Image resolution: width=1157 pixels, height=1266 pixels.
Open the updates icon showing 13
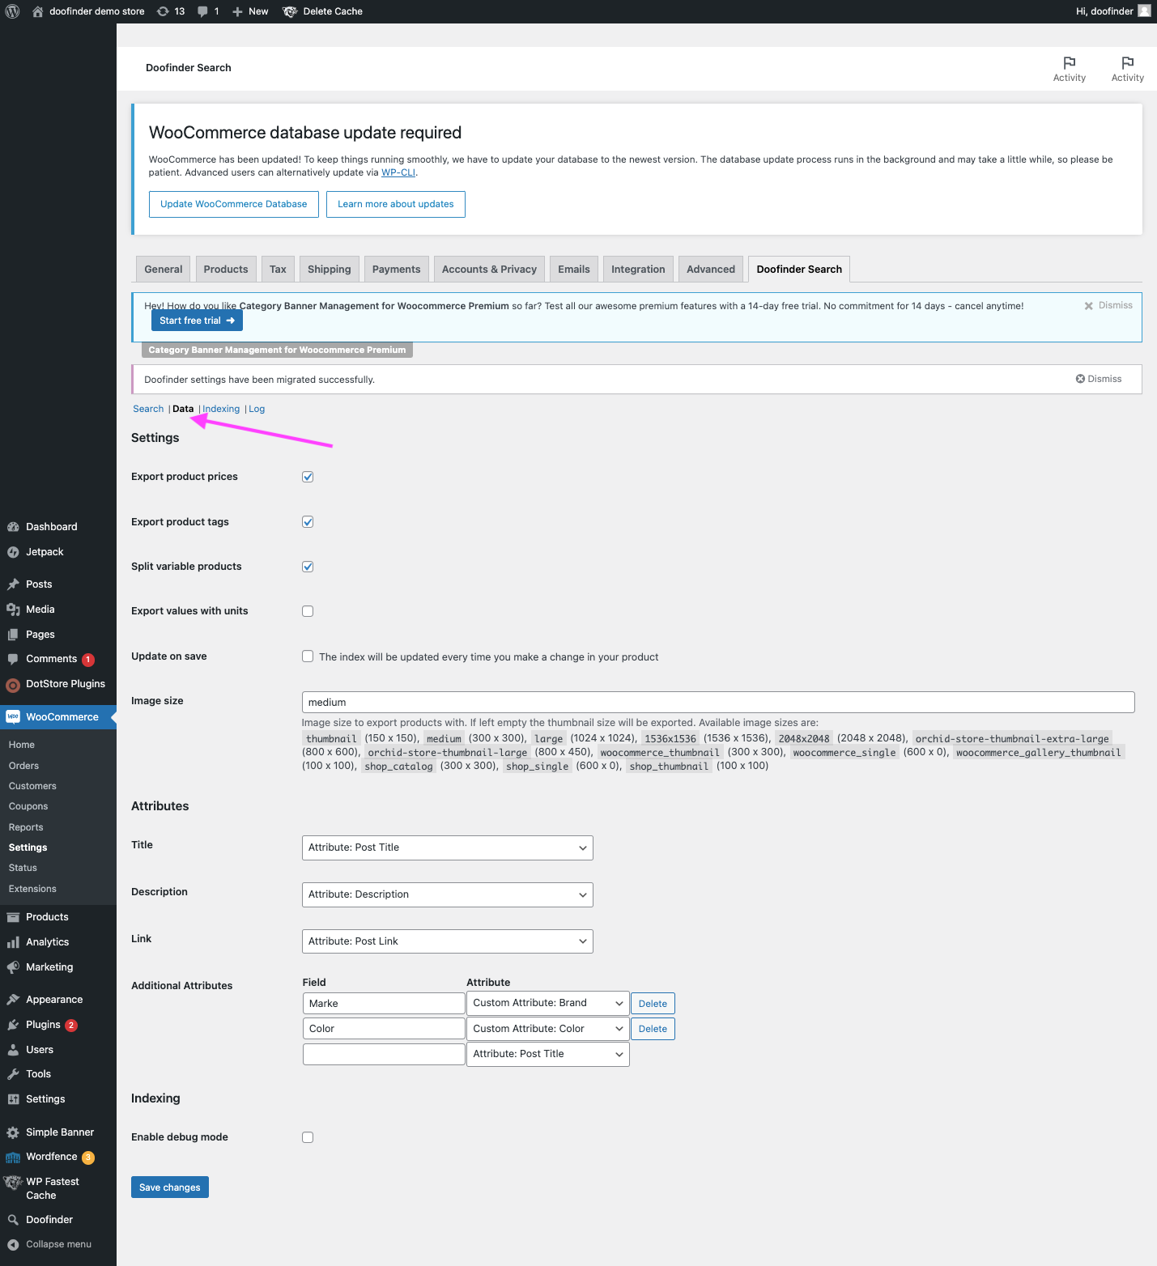(163, 11)
